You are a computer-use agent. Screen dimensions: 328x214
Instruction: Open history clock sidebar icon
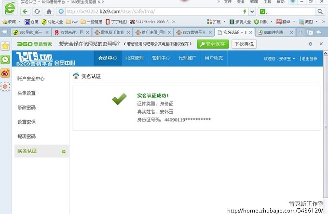5,60
